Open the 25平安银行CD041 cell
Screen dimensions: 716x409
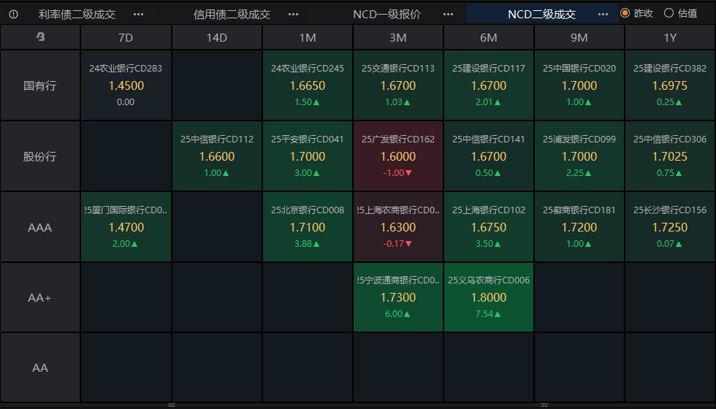308,156
